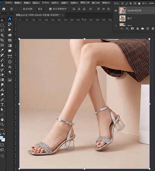Viewport: 155px width, 171px height.
Task: Select the Eyedropper tool
Action: tap(2, 50)
